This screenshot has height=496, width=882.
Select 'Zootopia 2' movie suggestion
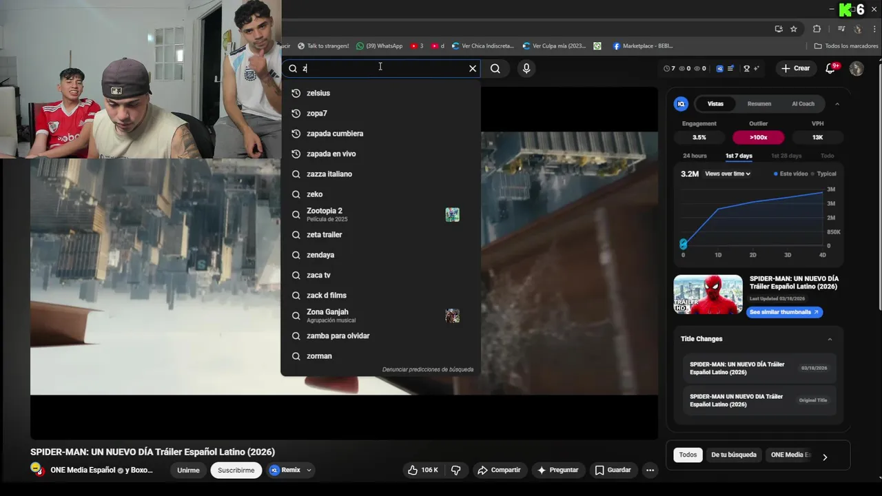click(380, 214)
